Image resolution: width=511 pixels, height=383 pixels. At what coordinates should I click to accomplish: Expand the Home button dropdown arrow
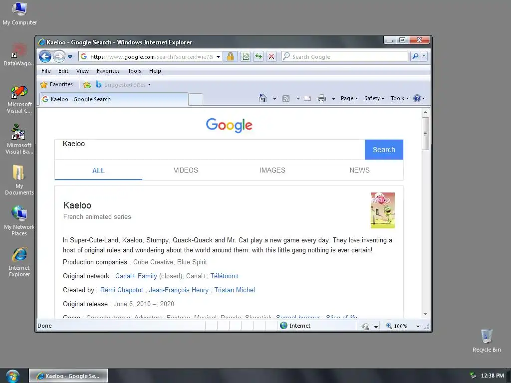click(x=274, y=98)
